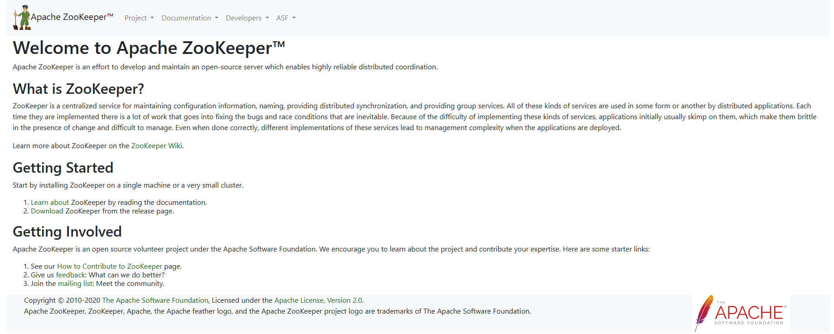Expand the Developers dropdown menu

point(247,18)
